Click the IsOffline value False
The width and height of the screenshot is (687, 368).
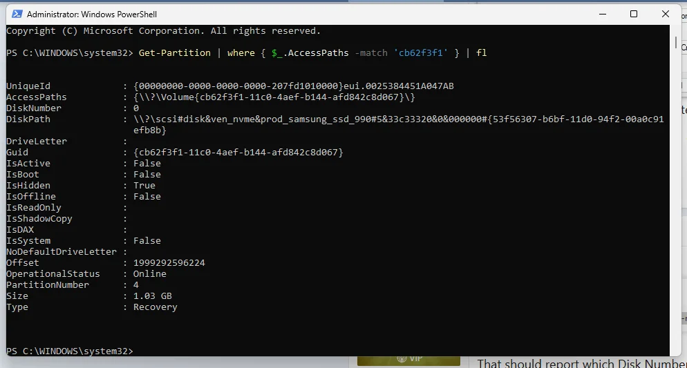pyautogui.click(x=147, y=197)
